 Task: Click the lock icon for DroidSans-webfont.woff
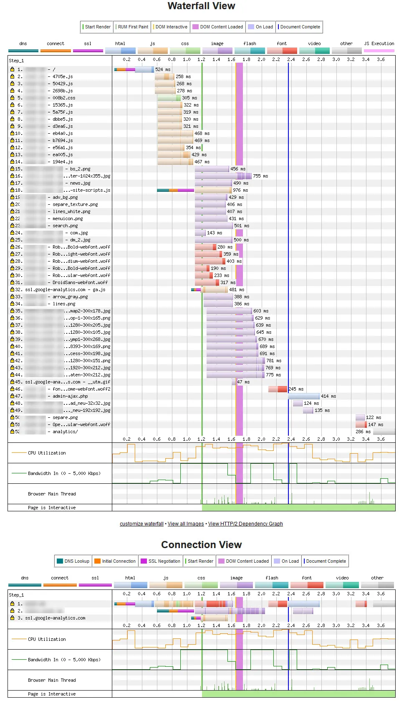(x=12, y=282)
